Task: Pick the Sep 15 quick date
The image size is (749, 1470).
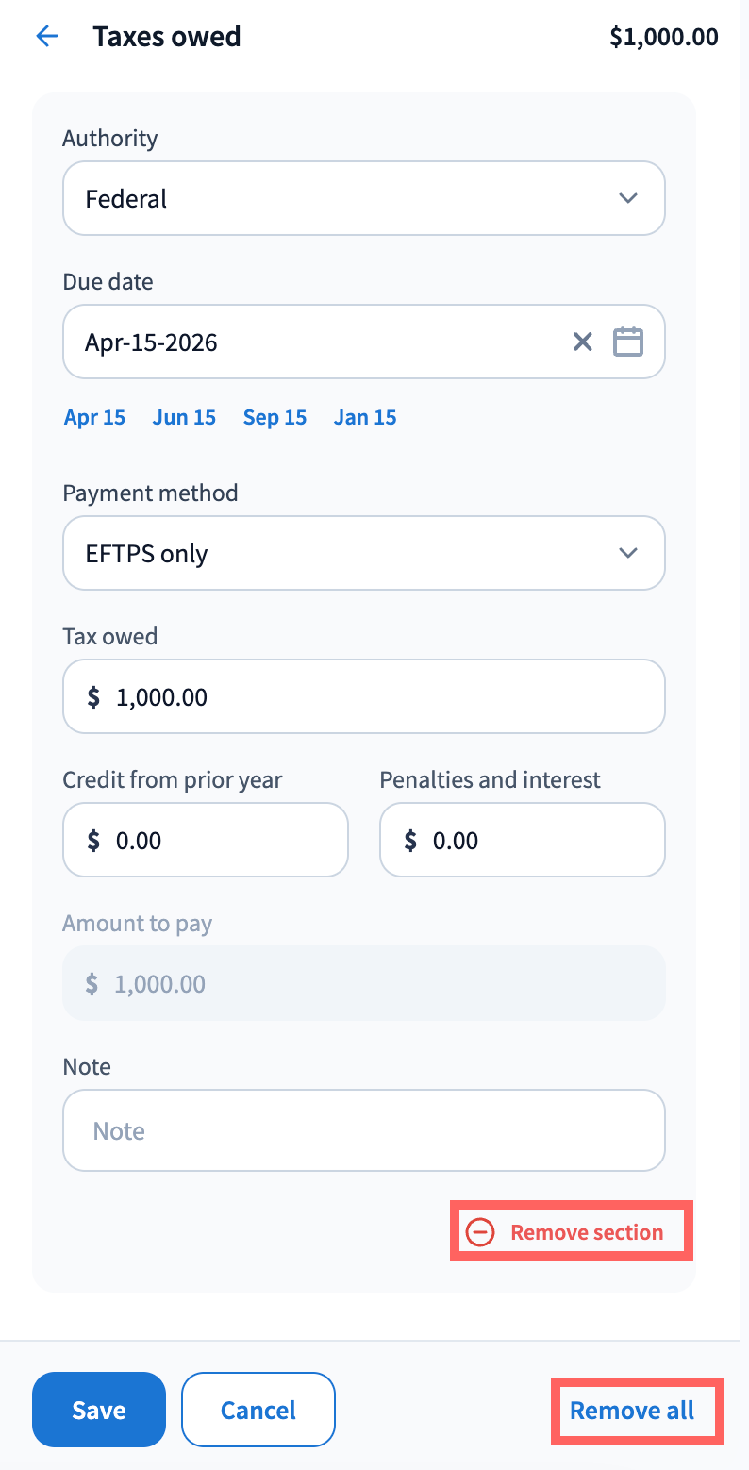Action: (x=275, y=417)
